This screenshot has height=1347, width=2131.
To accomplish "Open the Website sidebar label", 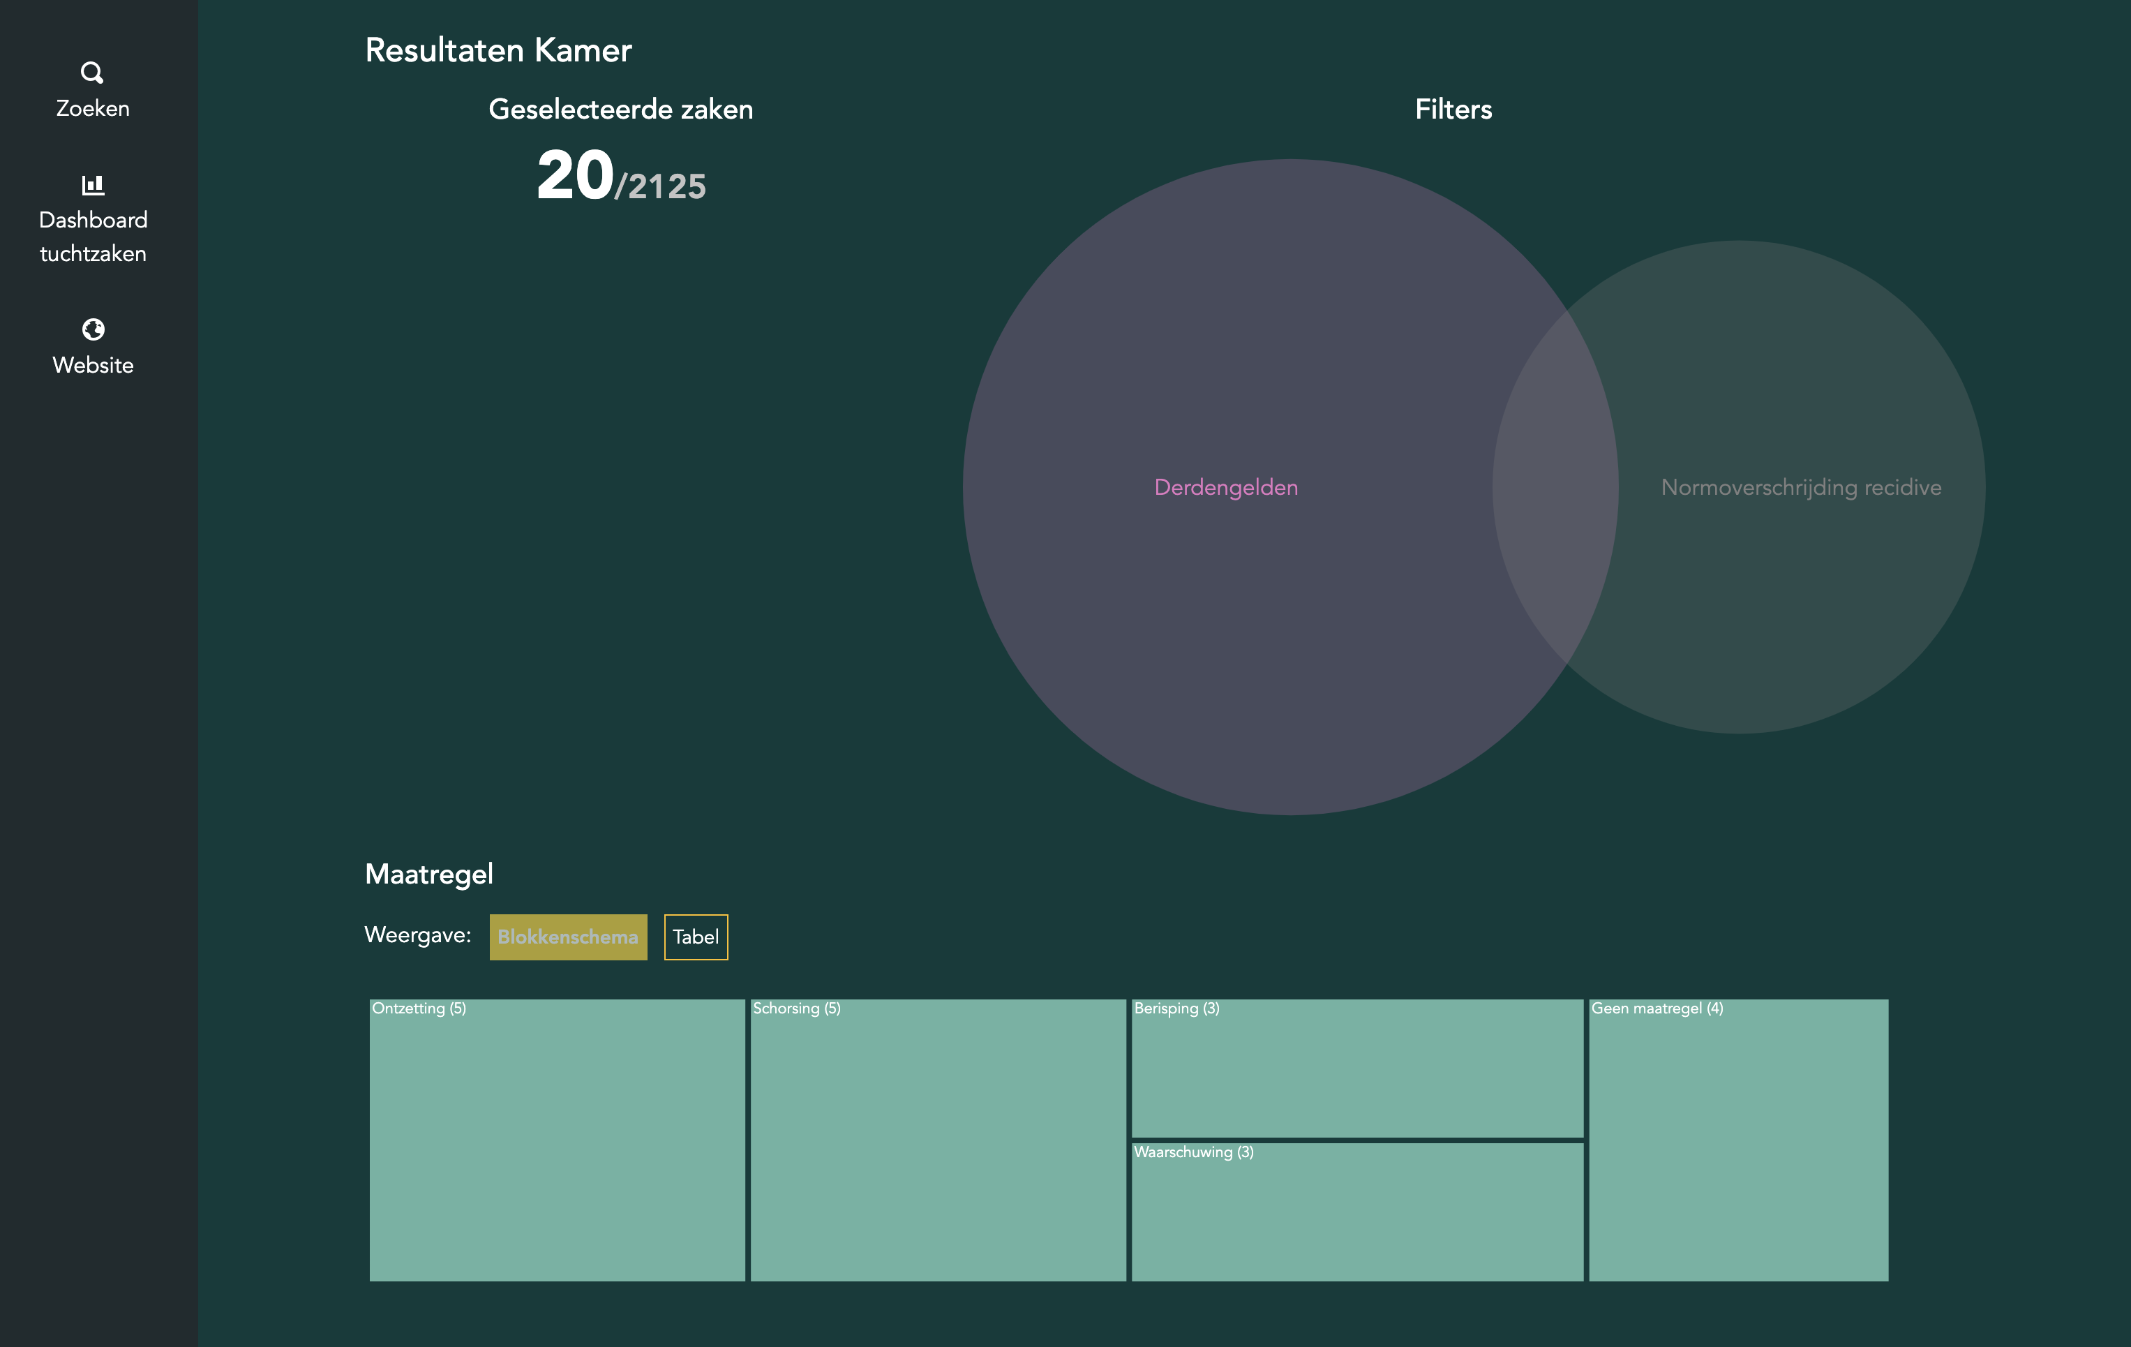I will pos(93,364).
